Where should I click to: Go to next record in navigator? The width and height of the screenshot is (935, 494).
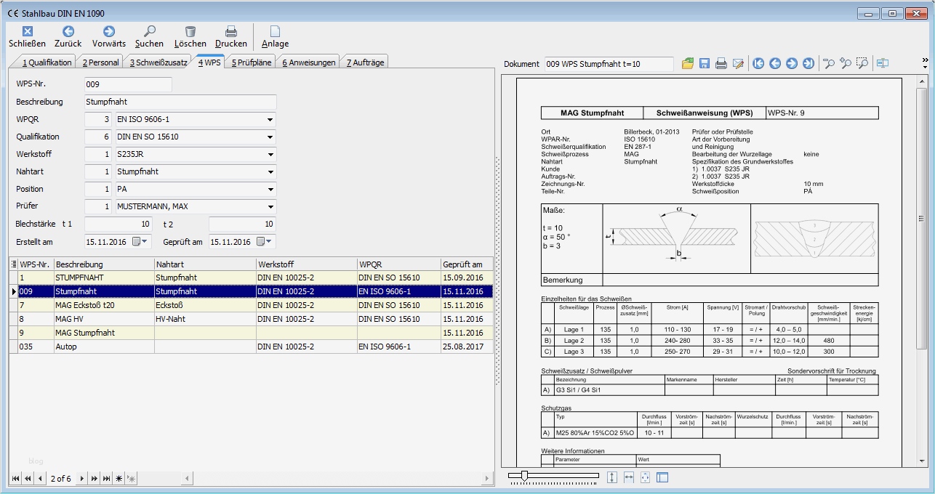[x=81, y=479]
